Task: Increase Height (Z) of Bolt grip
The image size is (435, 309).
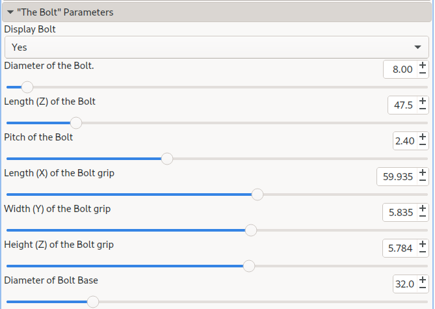Action: click(x=423, y=244)
